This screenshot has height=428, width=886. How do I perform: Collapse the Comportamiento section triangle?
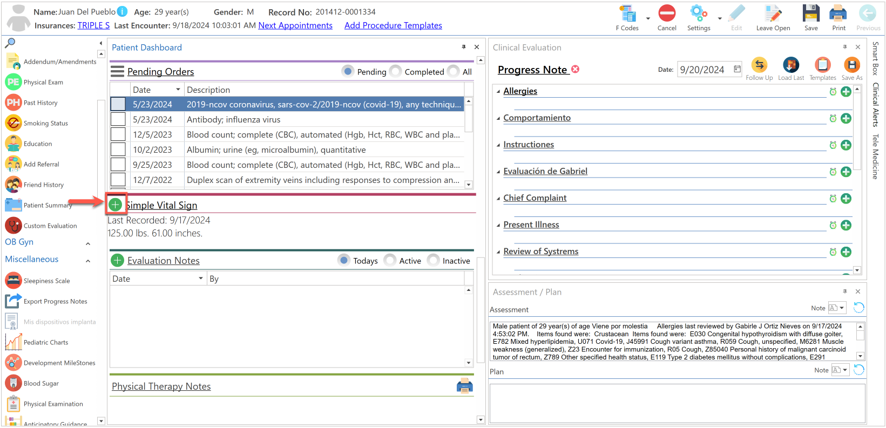point(498,118)
